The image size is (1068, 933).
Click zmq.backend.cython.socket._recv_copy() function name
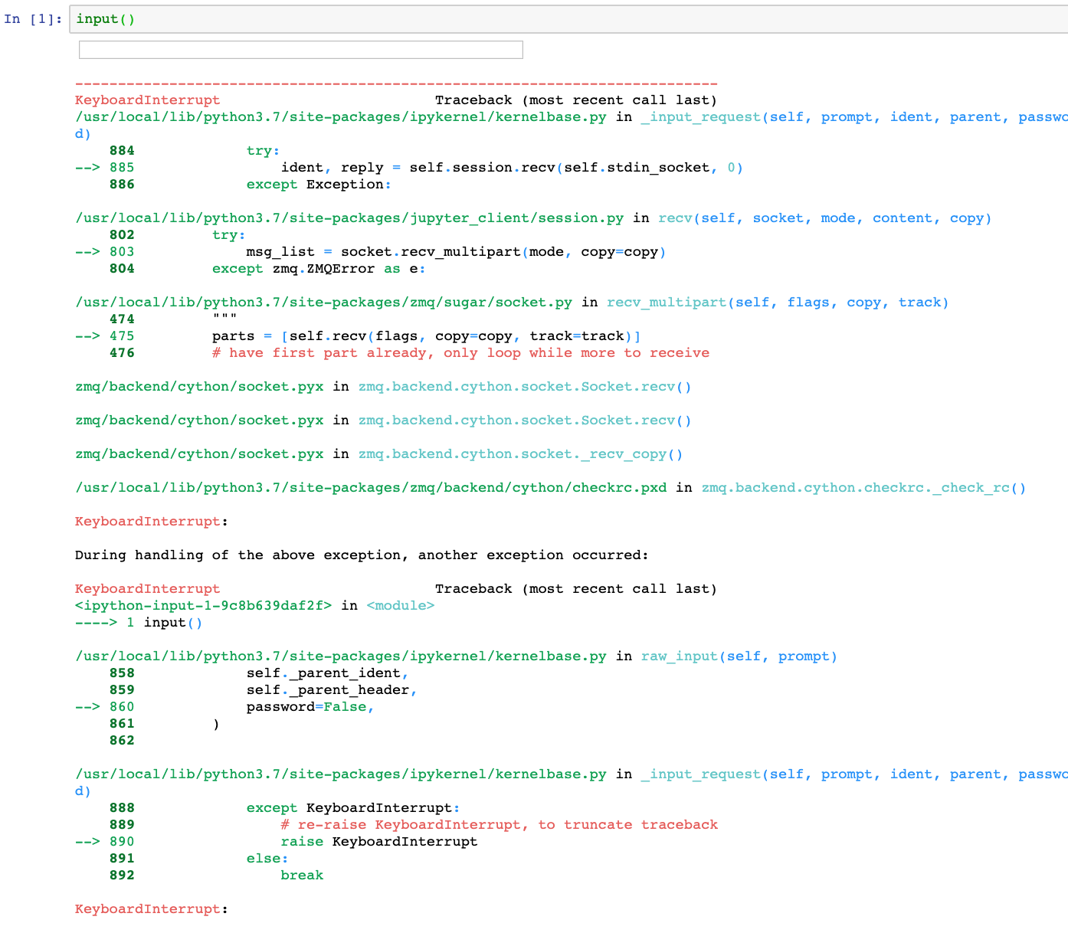(x=520, y=454)
